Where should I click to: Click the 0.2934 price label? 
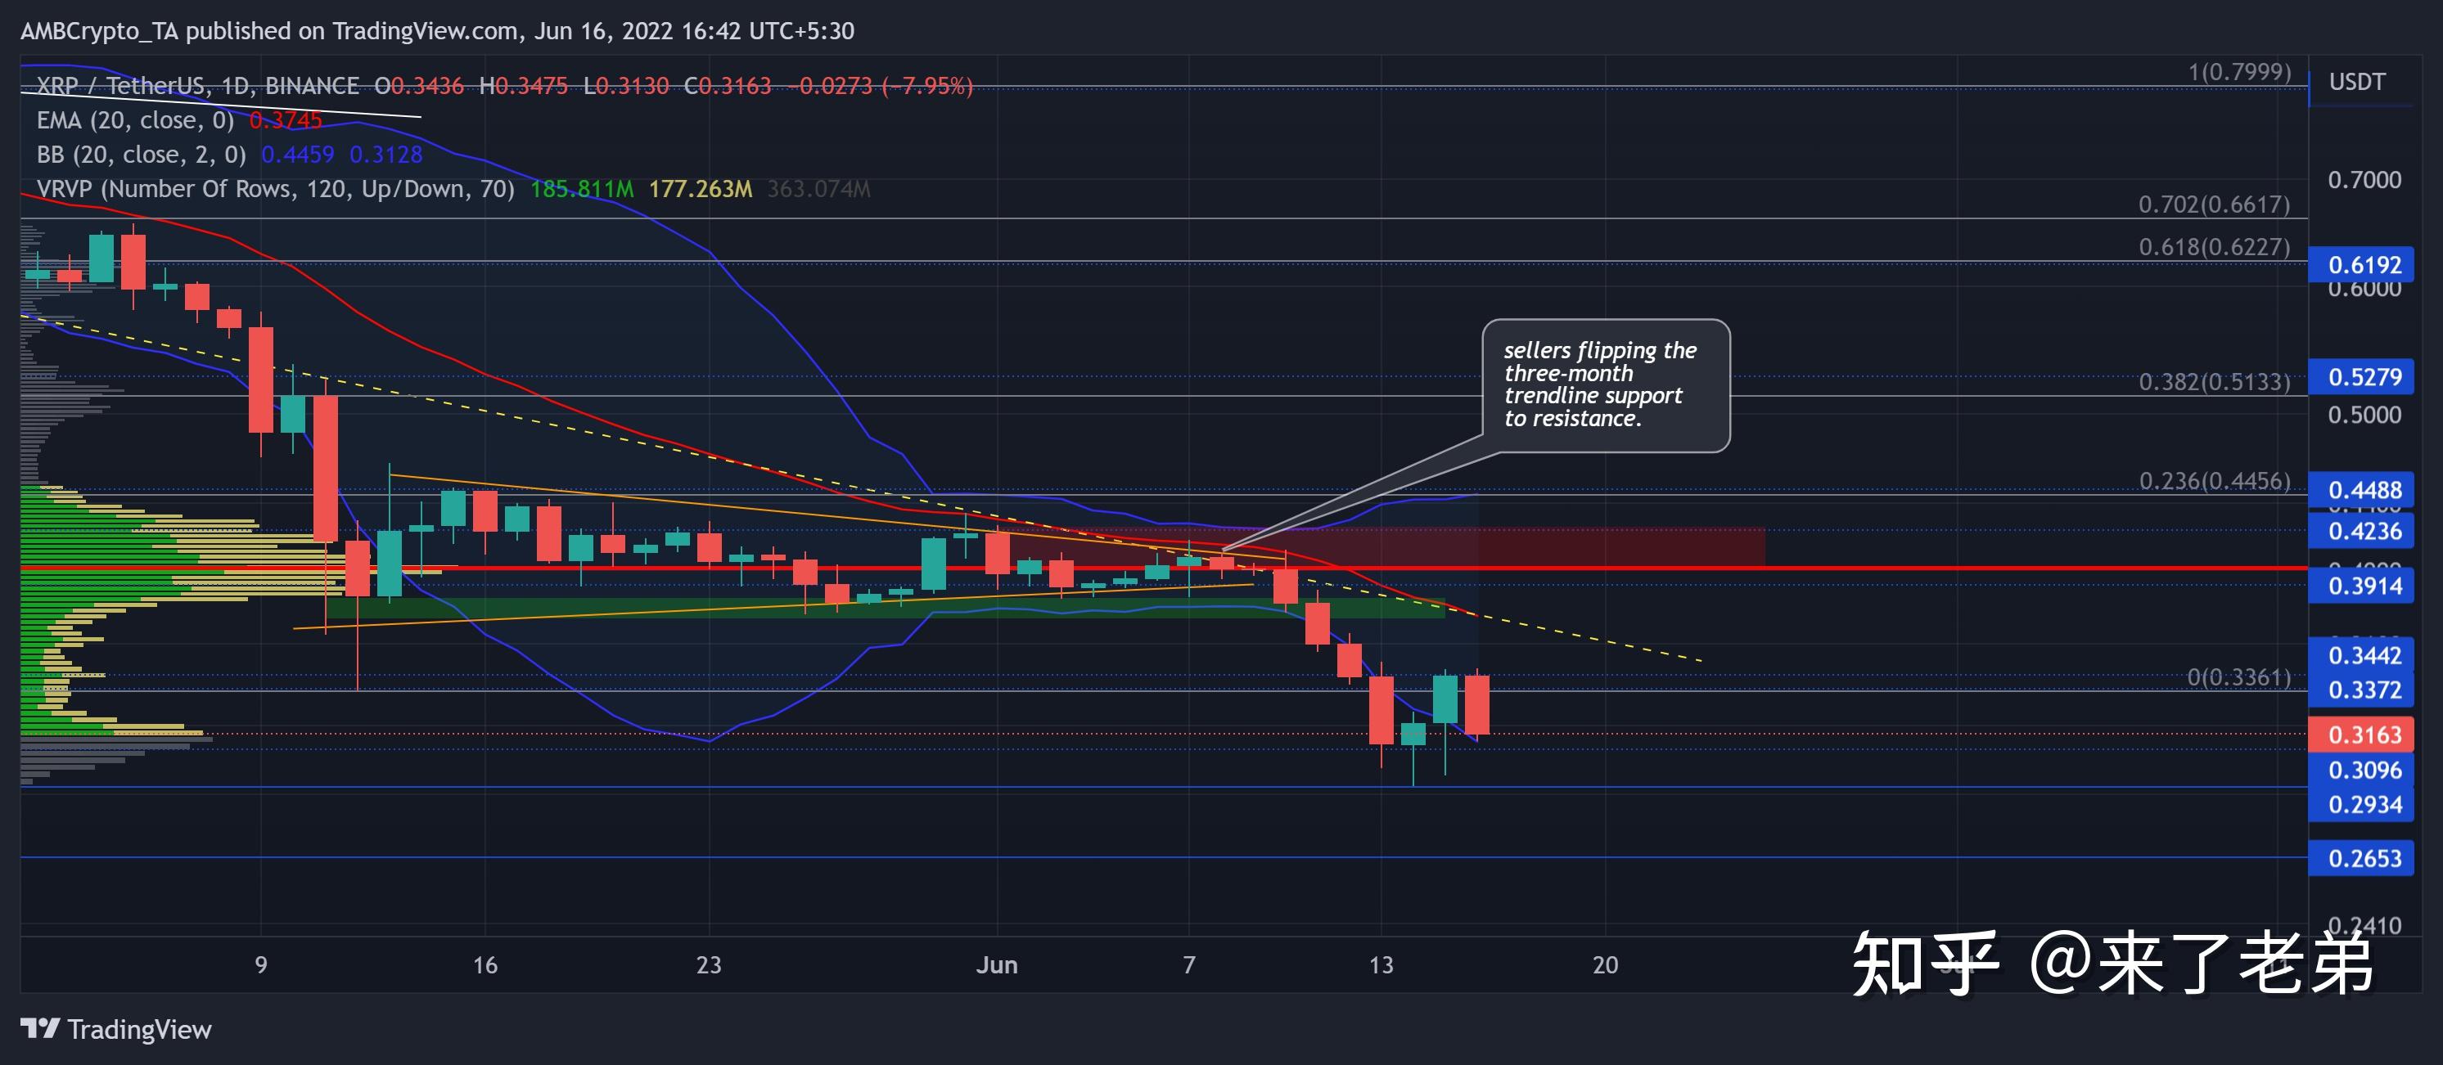click(2360, 804)
